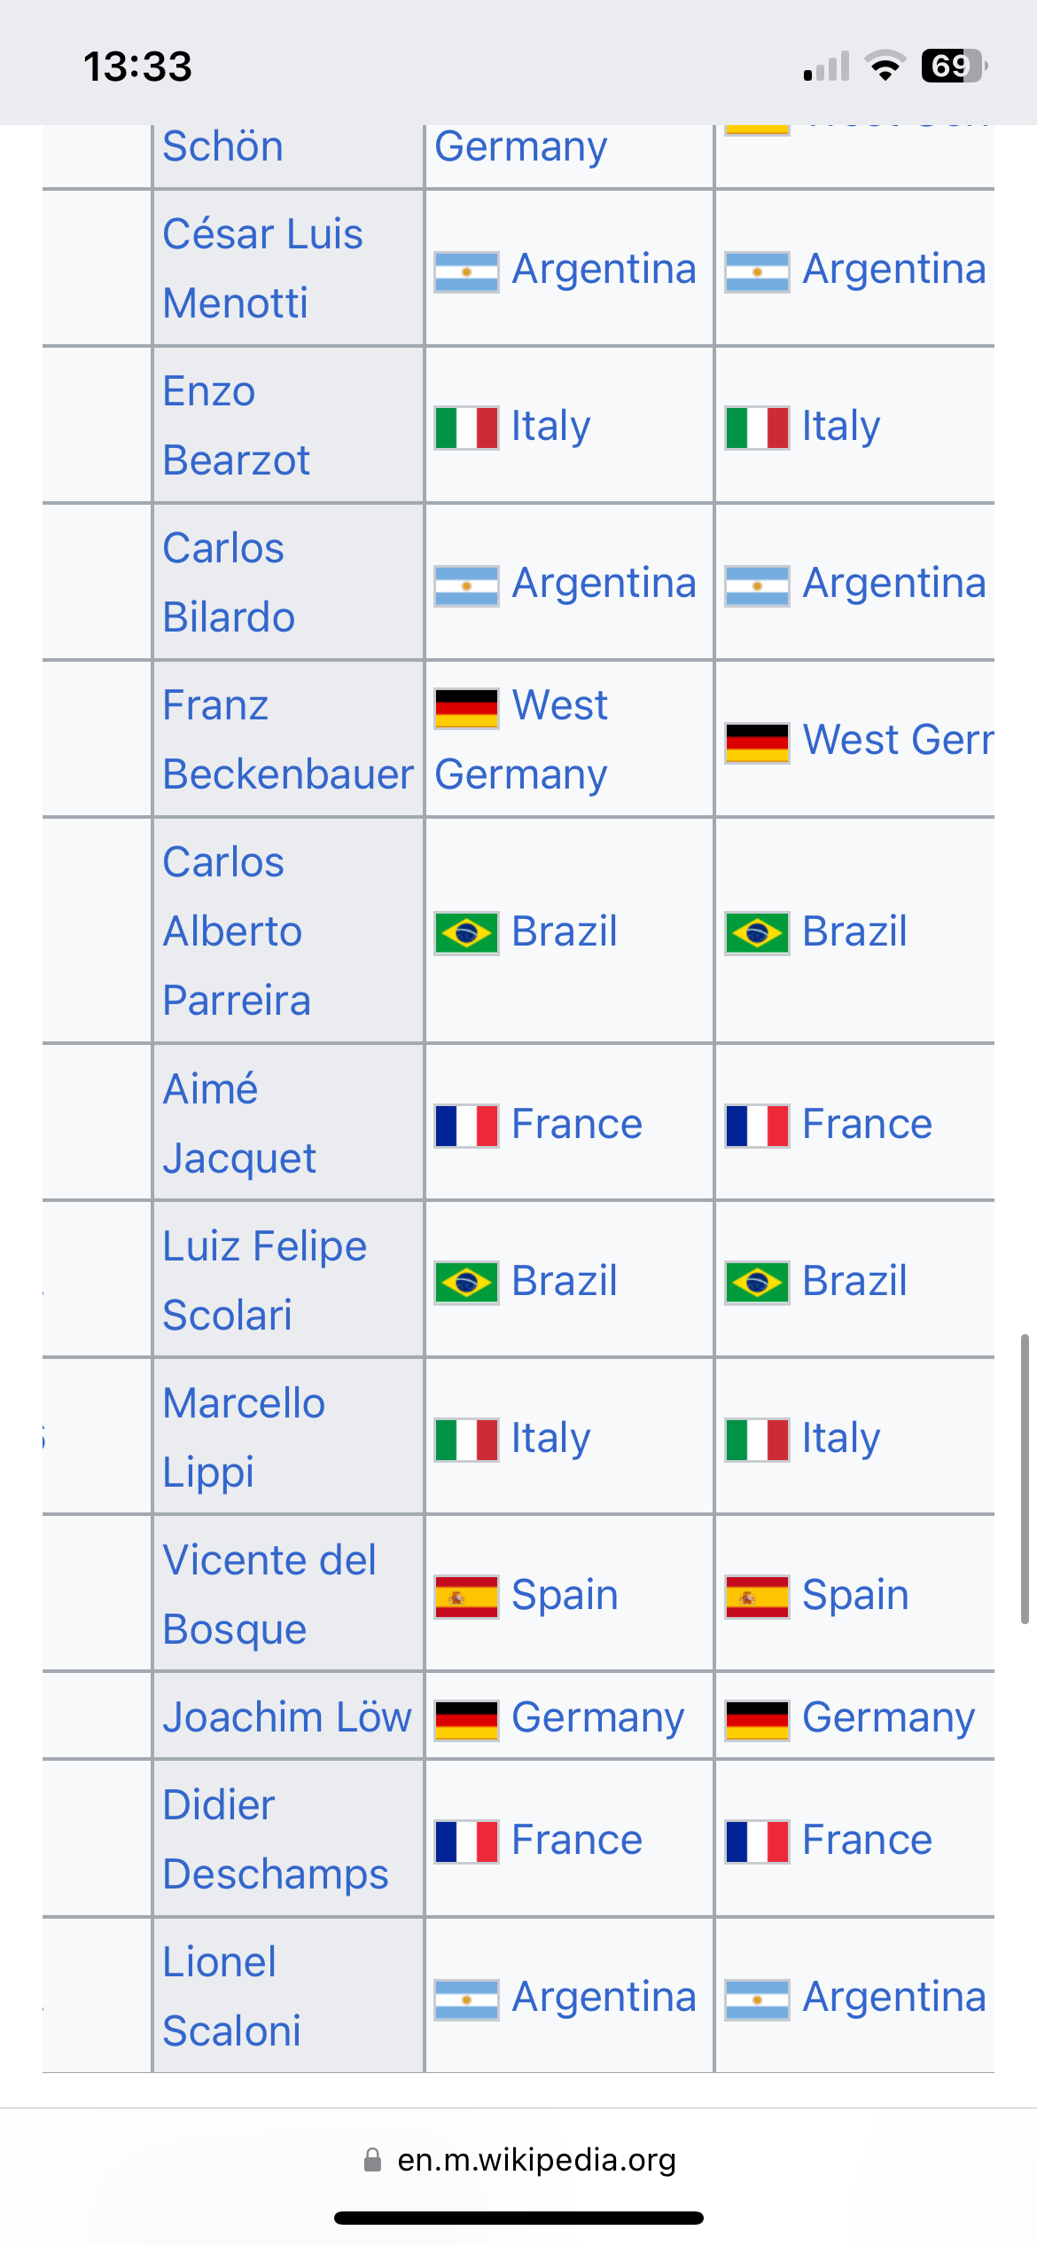Open the Didier Deschamps link
The image size is (1037, 2246).
pyautogui.click(x=276, y=1839)
